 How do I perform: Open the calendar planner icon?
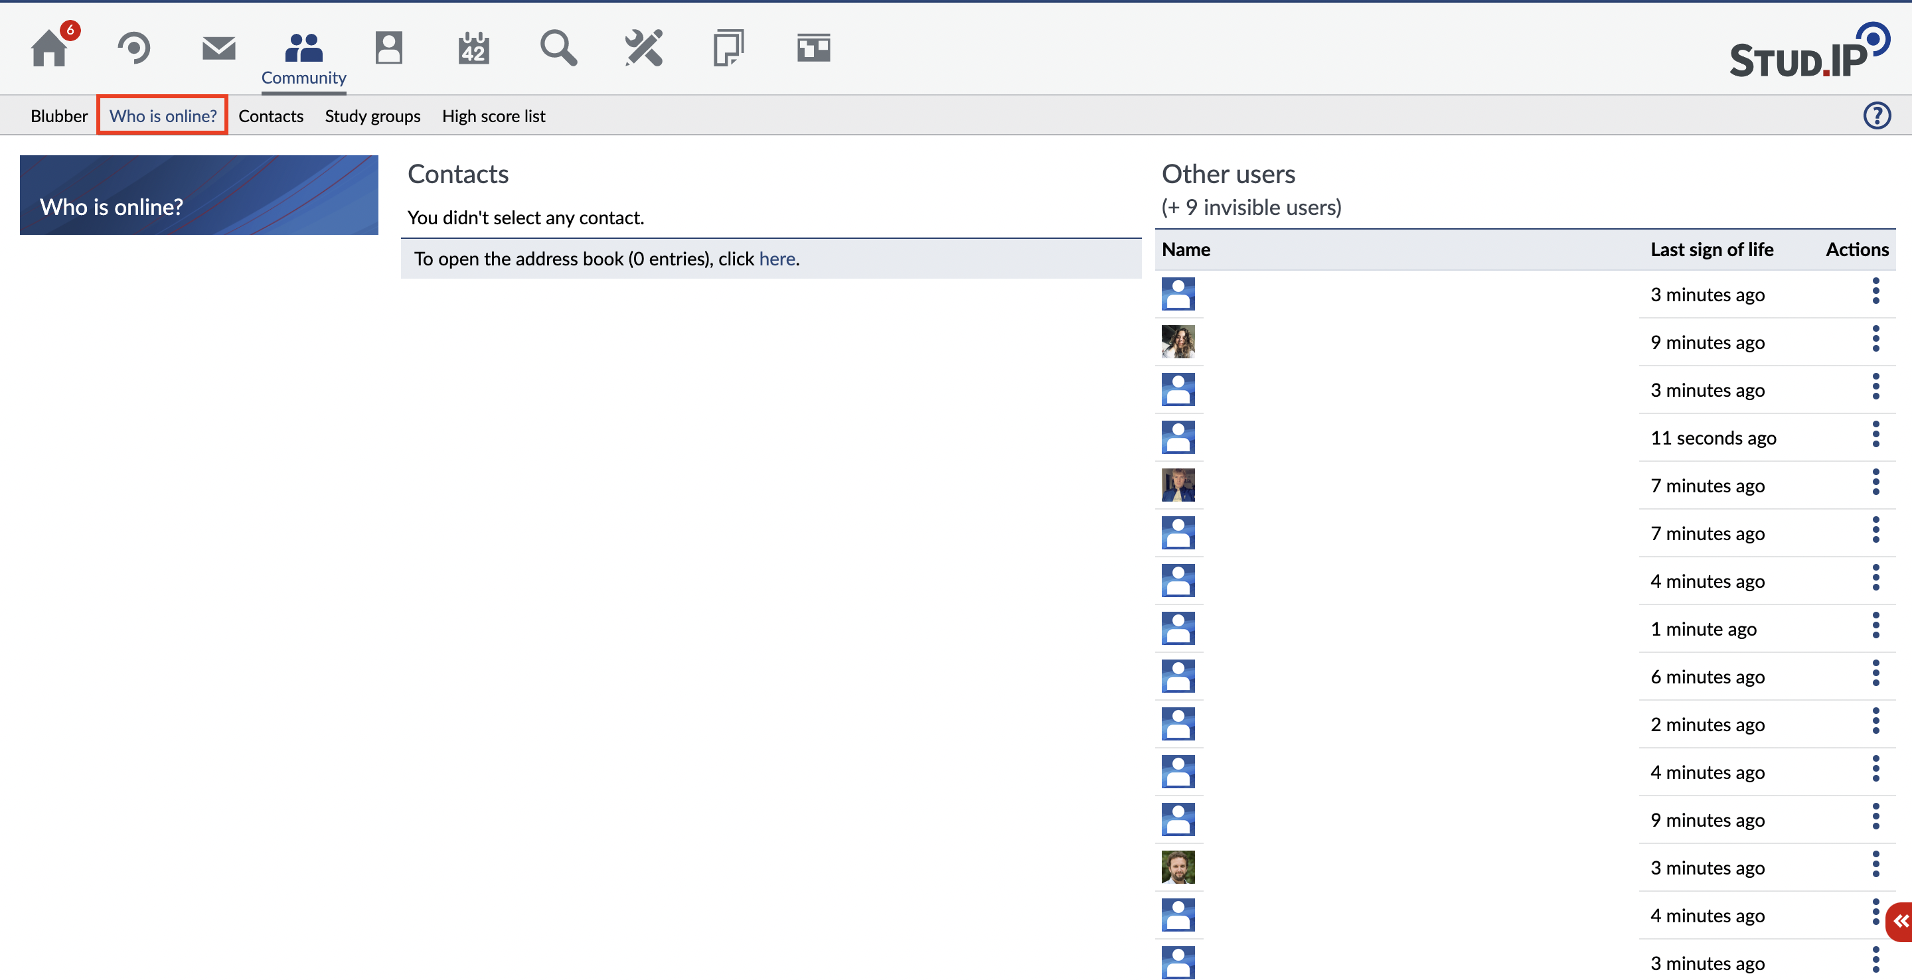(x=473, y=49)
